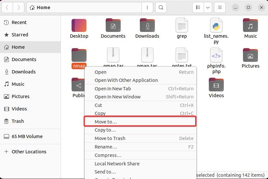The image size is (268, 179).
Task: Select the Desktop folder icon
Action: (79, 25)
